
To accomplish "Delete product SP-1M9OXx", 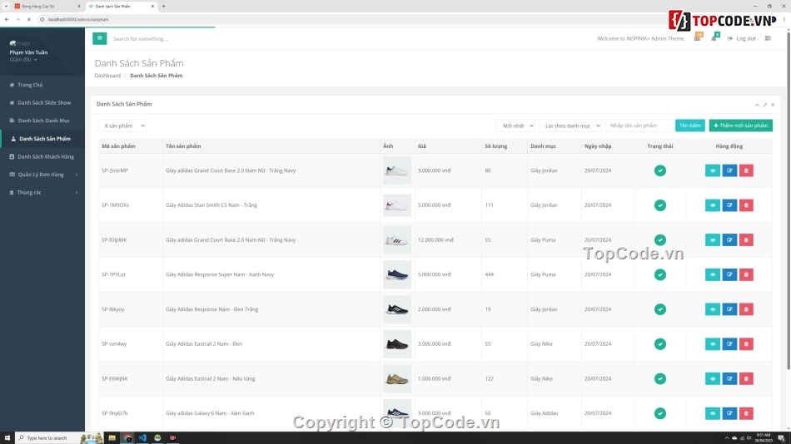I will coord(746,205).
